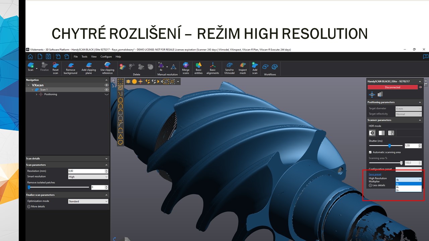
Task: Open the Basic alignments tool
Action: pos(212,68)
